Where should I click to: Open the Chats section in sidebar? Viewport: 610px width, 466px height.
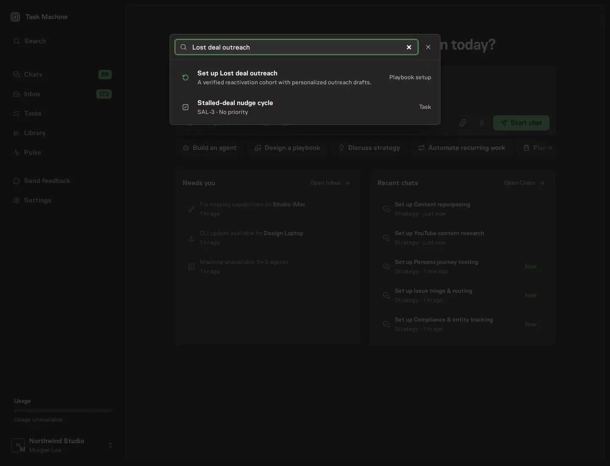(x=63, y=75)
